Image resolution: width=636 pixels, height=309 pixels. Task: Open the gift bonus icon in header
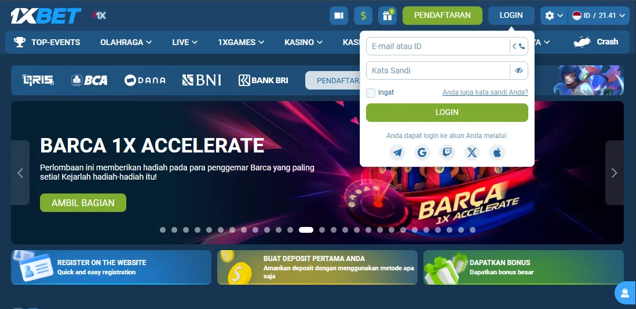click(x=387, y=16)
